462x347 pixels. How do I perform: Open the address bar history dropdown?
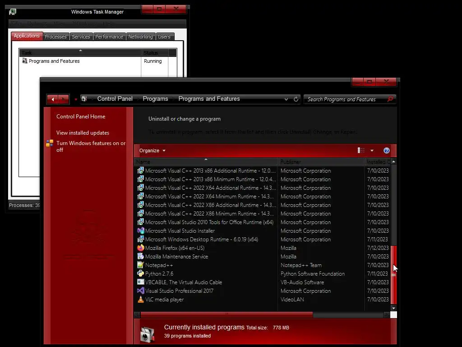click(286, 99)
